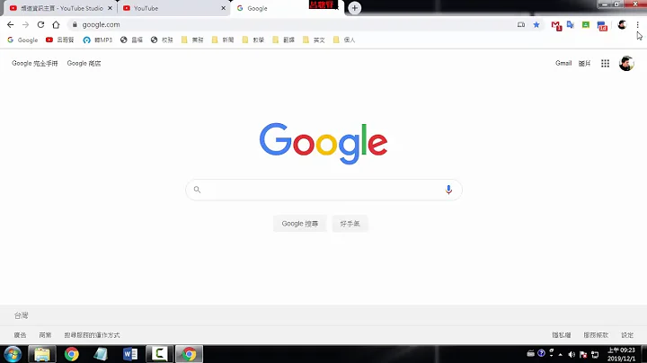This screenshot has height=363, width=647.
Task: Start voice search with microphone icon
Action: pyautogui.click(x=448, y=190)
